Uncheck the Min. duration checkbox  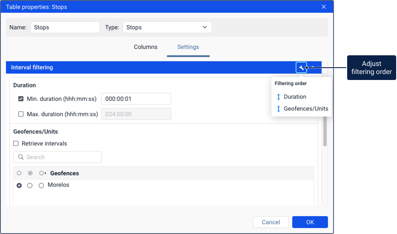pyautogui.click(x=21, y=99)
